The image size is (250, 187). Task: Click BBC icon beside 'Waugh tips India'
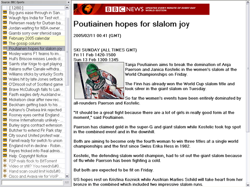tap(5, 17)
